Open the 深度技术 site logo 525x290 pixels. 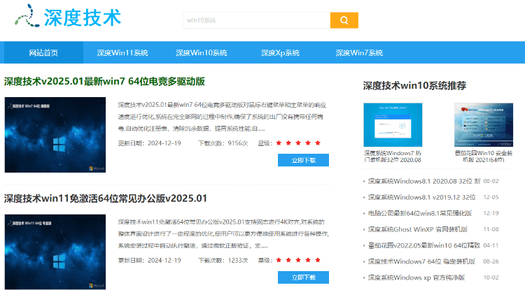pyautogui.click(x=68, y=16)
